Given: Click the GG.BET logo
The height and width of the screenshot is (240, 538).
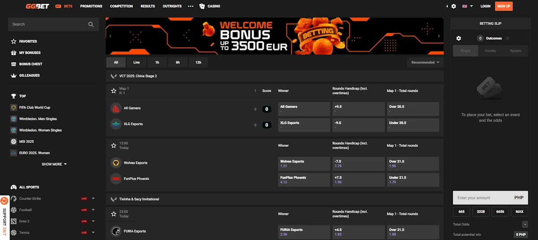Looking at the screenshot, I should 37,6.
